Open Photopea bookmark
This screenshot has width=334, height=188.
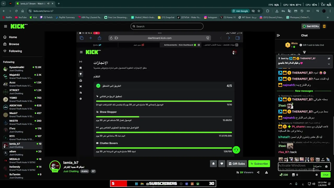(298, 17)
